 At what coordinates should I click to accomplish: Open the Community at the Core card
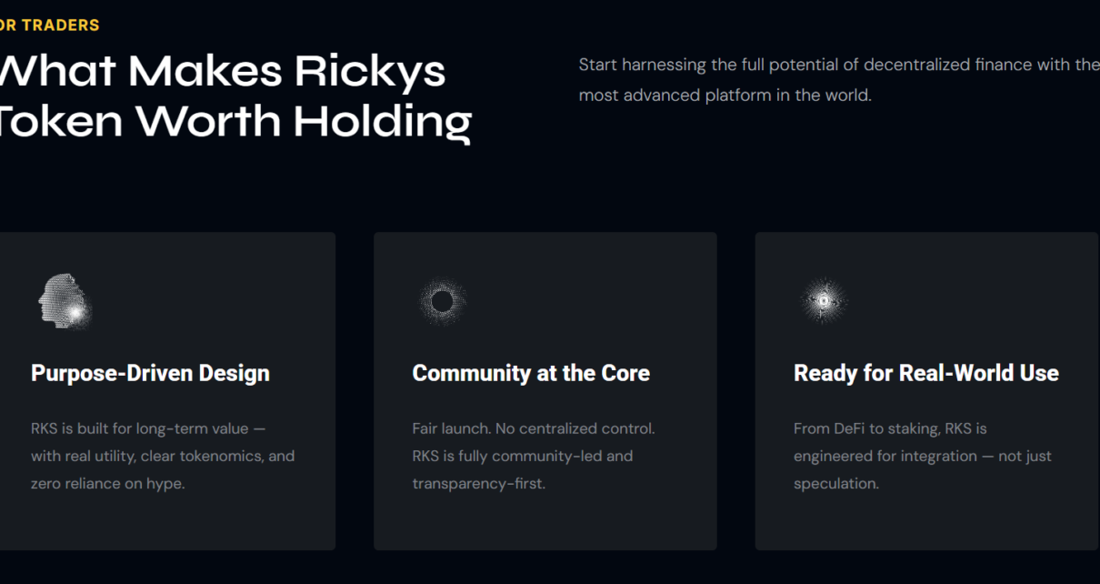(x=545, y=391)
